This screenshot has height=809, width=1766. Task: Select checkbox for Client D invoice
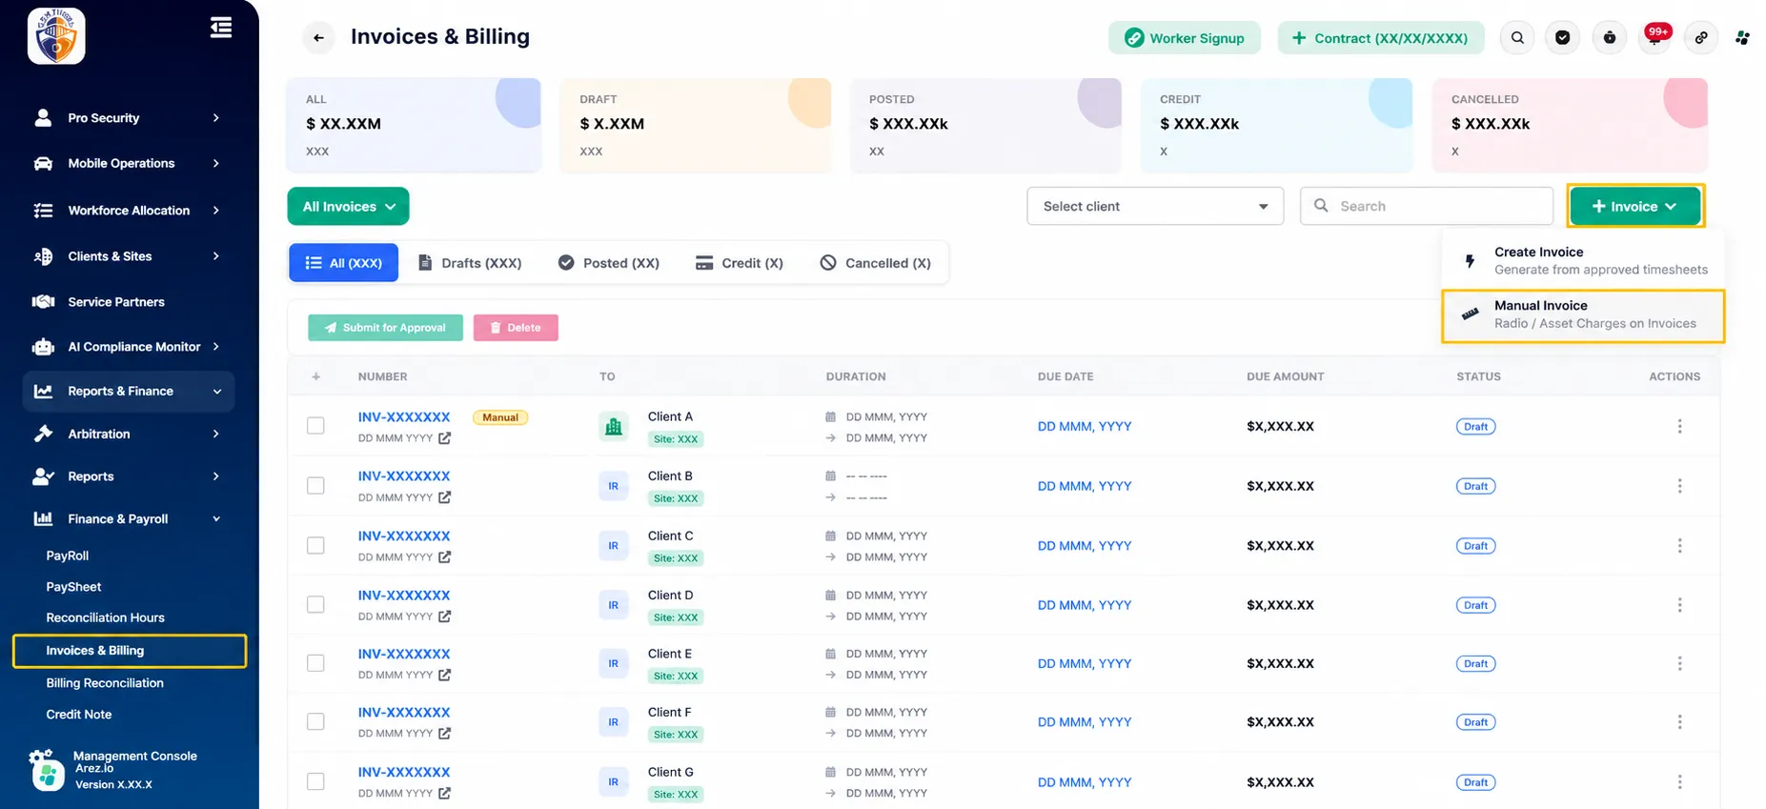315,605
